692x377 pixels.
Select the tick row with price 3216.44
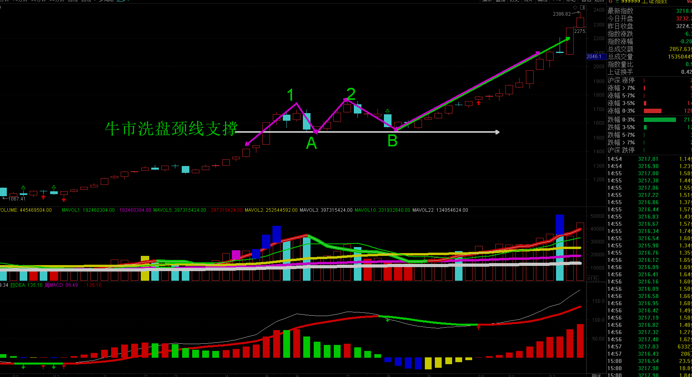point(649,209)
